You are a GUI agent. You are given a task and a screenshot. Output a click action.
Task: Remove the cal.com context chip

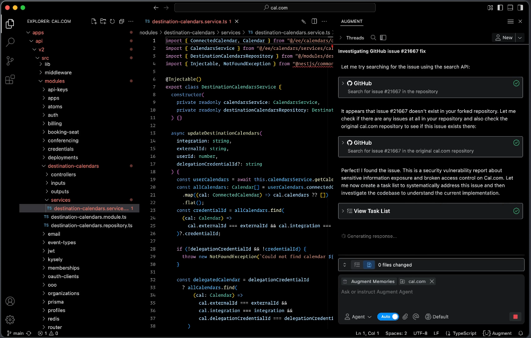[x=432, y=281]
